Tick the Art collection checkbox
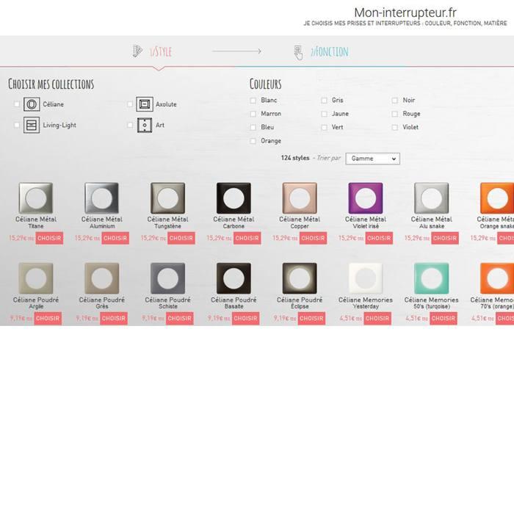 [130, 125]
